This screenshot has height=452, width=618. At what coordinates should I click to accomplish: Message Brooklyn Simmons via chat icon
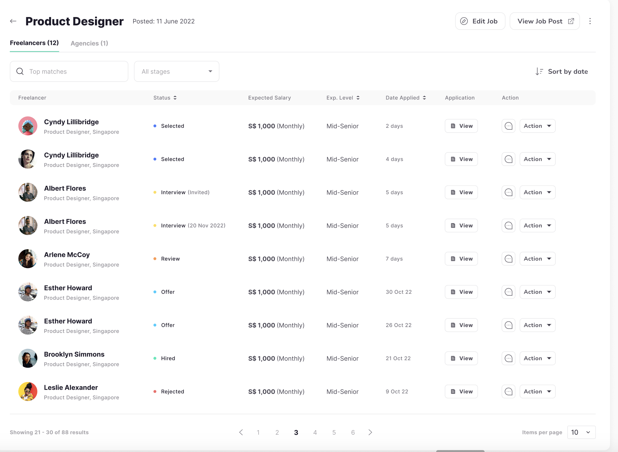pos(508,358)
